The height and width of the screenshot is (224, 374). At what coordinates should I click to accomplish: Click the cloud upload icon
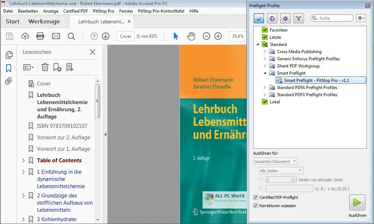click(x=25, y=36)
